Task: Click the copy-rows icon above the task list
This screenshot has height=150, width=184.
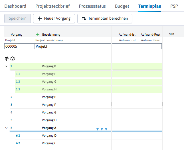Action: click(x=7, y=59)
